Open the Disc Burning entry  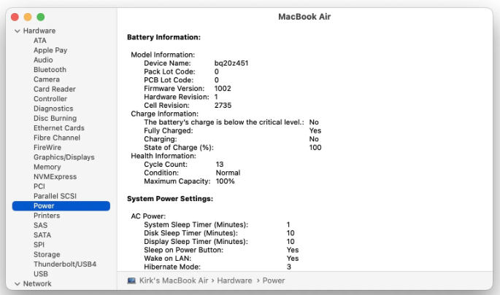(x=55, y=119)
